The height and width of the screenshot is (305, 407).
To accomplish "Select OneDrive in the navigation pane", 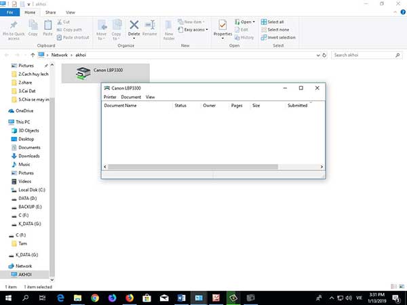I will click(x=21, y=110).
